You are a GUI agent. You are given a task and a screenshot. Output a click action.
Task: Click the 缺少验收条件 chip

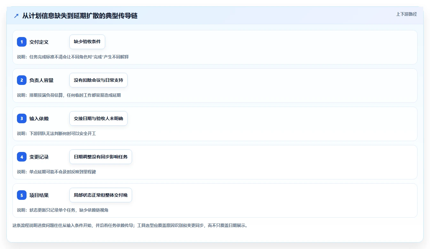(87, 42)
